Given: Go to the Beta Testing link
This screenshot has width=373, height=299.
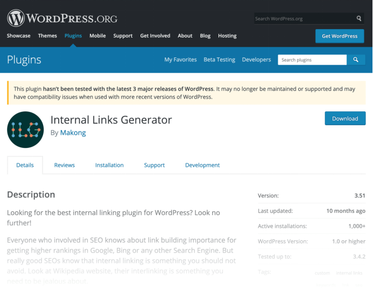Looking at the screenshot, I should click(219, 60).
